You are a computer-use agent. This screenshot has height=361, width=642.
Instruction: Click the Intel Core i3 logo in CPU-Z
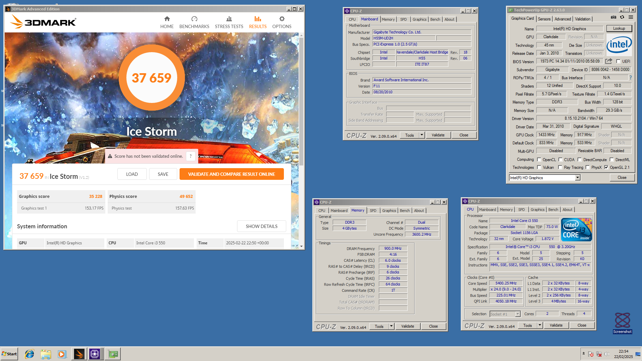576,229
